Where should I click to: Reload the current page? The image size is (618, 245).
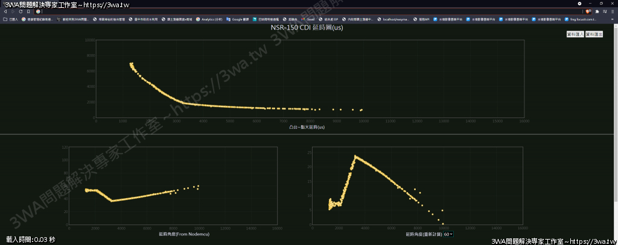point(21,11)
